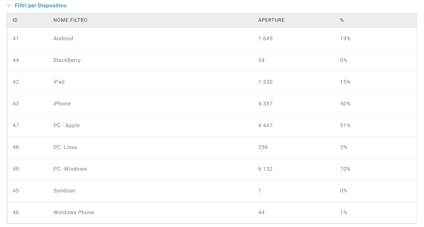Screen dimensions: 424x227
Task: Click the PC - Apple filter name
Action: pyautogui.click(x=67, y=125)
